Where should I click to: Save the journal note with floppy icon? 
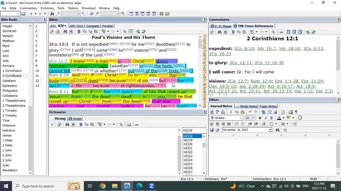coord(212,129)
